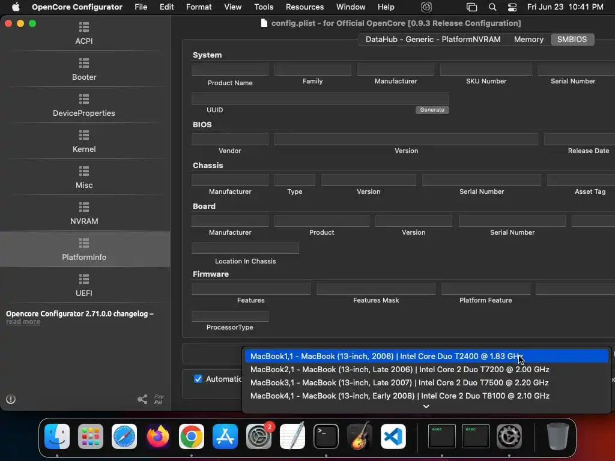Screen dimensions: 615x461
Task: Open the Window menu
Action: click(351, 7)
